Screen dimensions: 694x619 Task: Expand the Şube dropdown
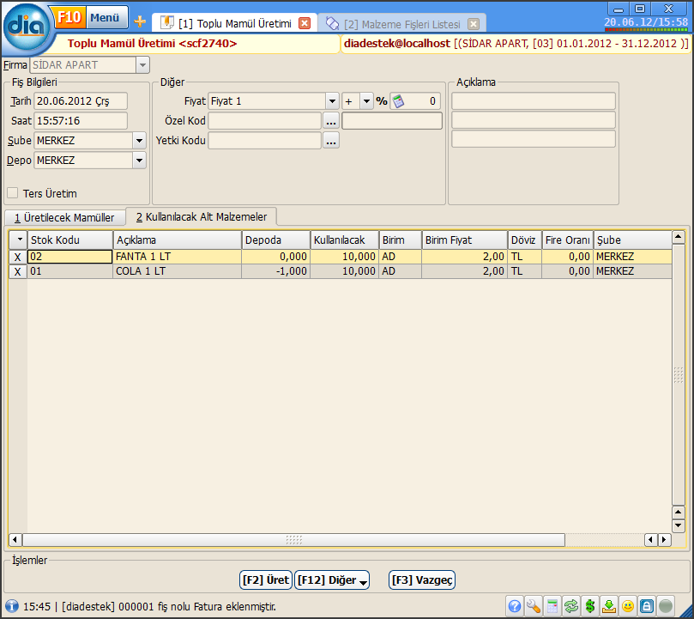[x=140, y=141]
